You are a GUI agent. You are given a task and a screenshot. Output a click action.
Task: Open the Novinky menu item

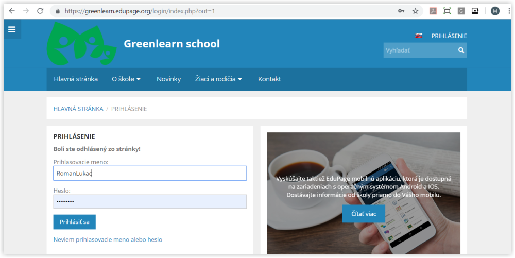point(168,79)
